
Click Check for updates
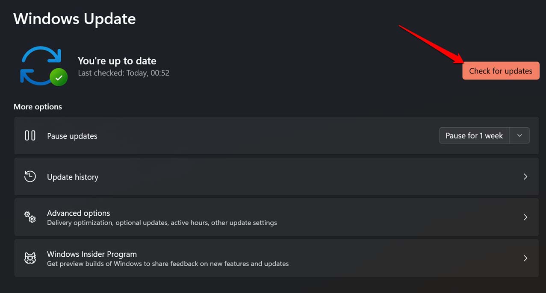pyautogui.click(x=500, y=71)
